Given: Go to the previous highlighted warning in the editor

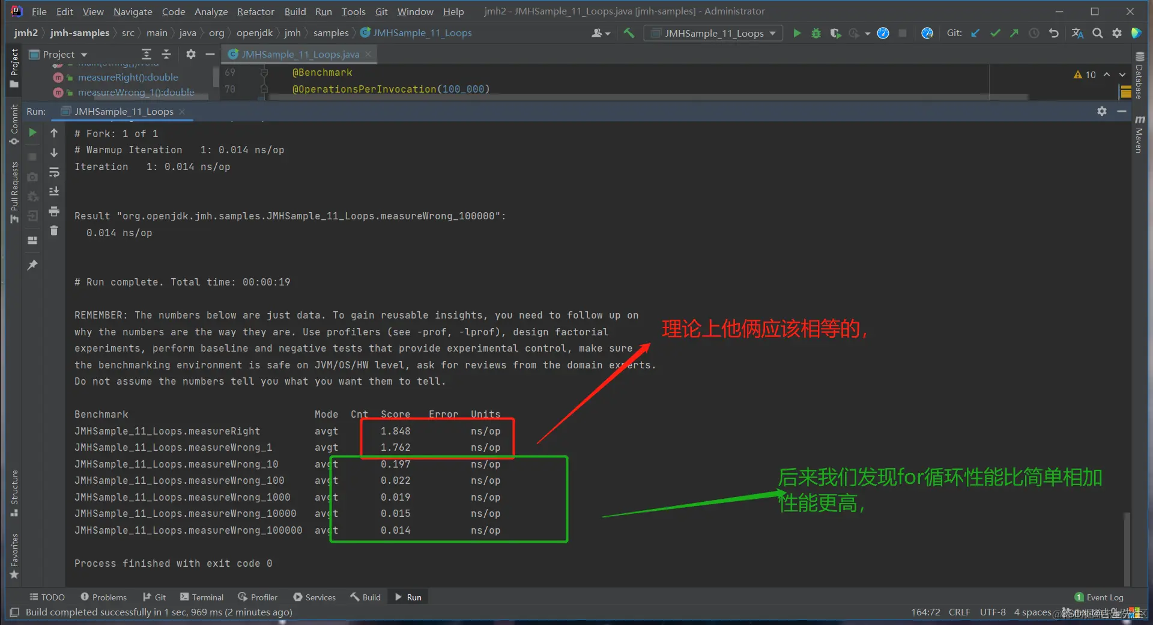Looking at the screenshot, I should 1107,75.
